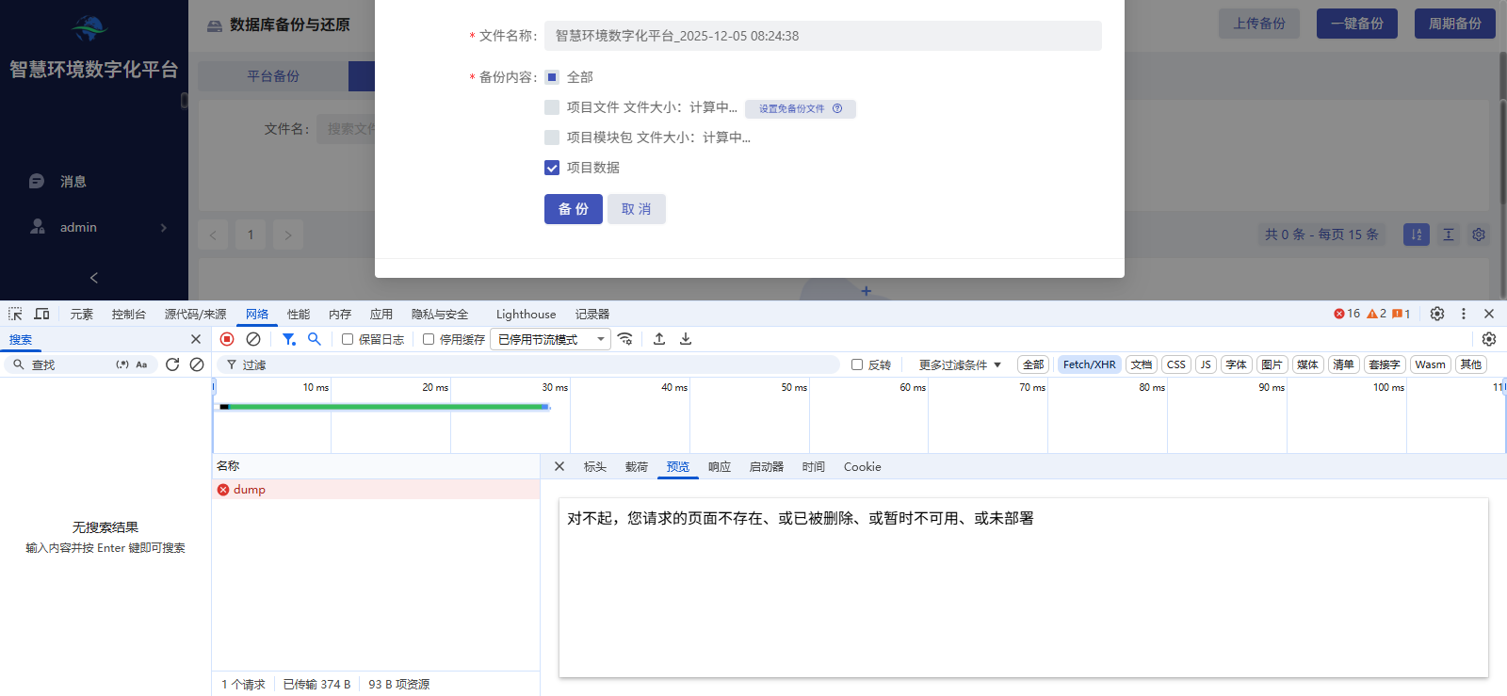Open the network conditions icon
Image resolution: width=1507 pixels, height=696 pixels.
pos(625,339)
